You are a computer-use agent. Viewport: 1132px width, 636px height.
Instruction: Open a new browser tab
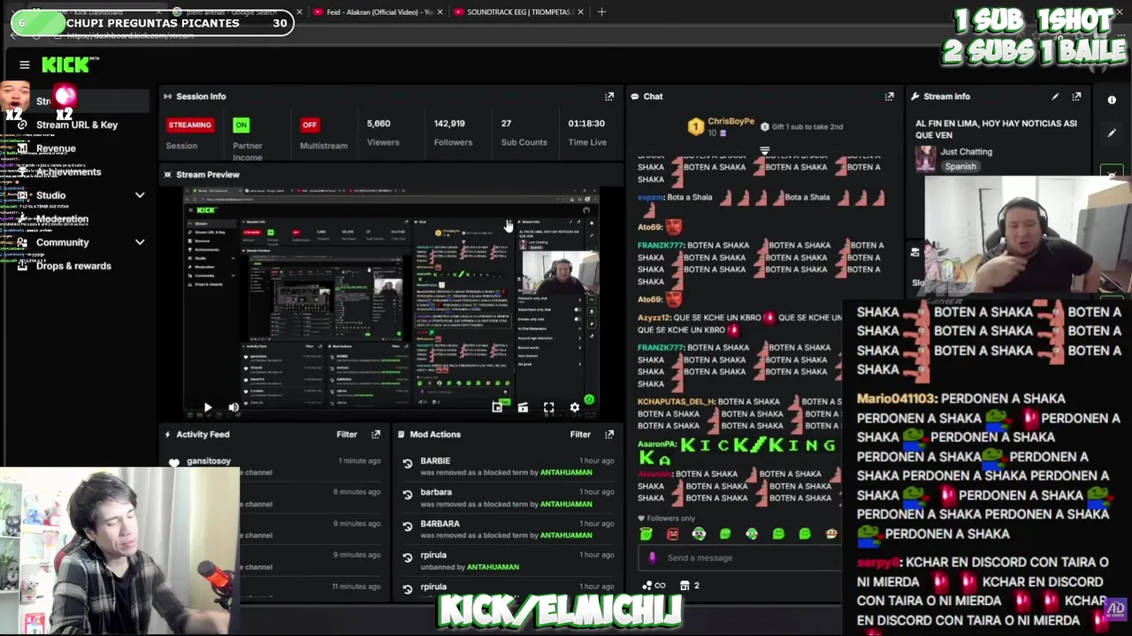tap(601, 11)
